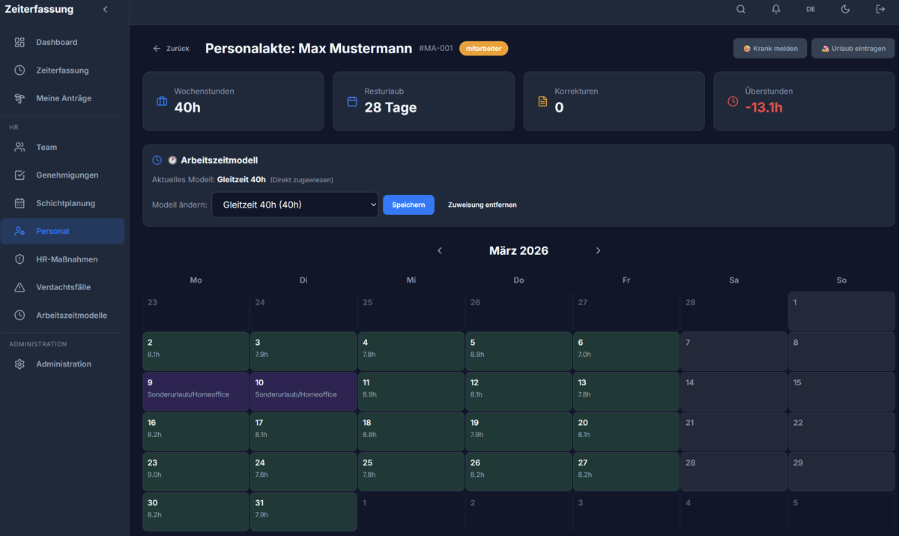Click the Wochenstunden briefcase icon
899x536 pixels.
tap(162, 101)
